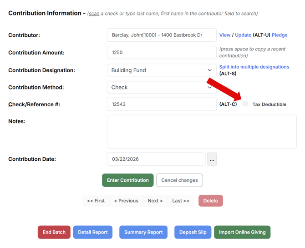Click Split into multiple designations link

click(254, 67)
